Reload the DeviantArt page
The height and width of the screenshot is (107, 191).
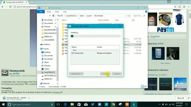[10, 7]
